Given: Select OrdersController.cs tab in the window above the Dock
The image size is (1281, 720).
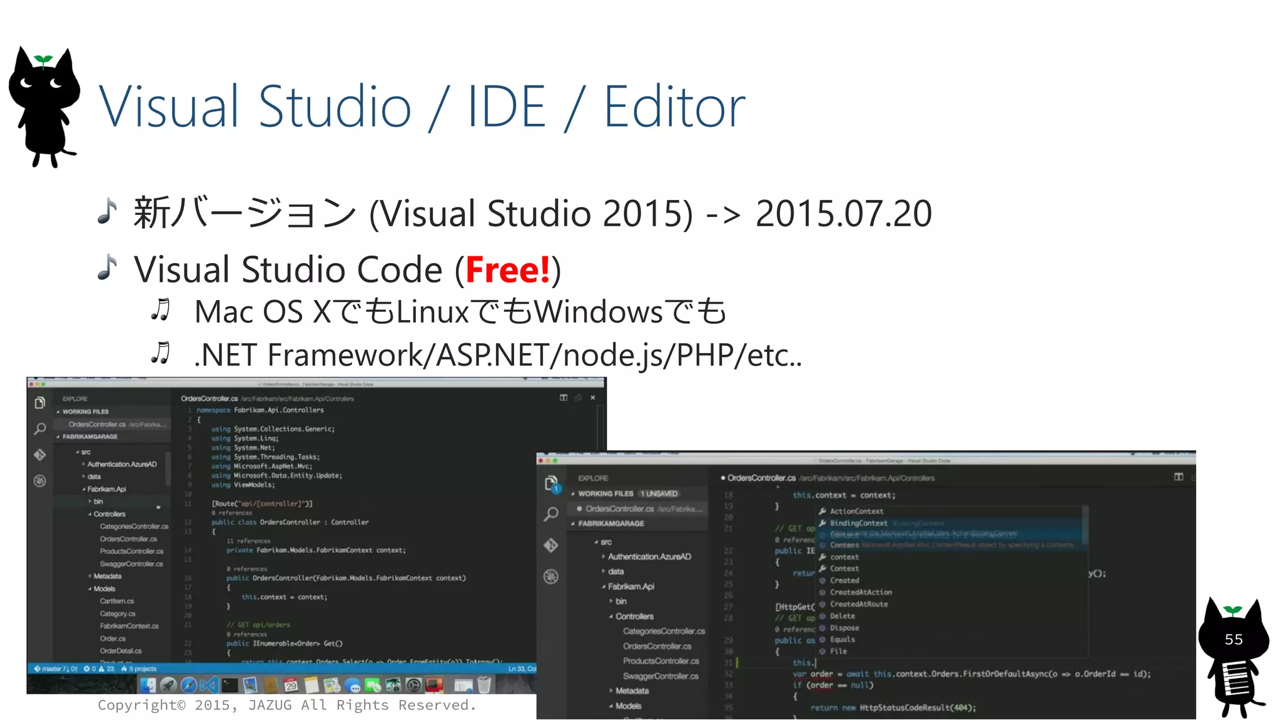Looking at the screenshot, I should coord(210,398).
